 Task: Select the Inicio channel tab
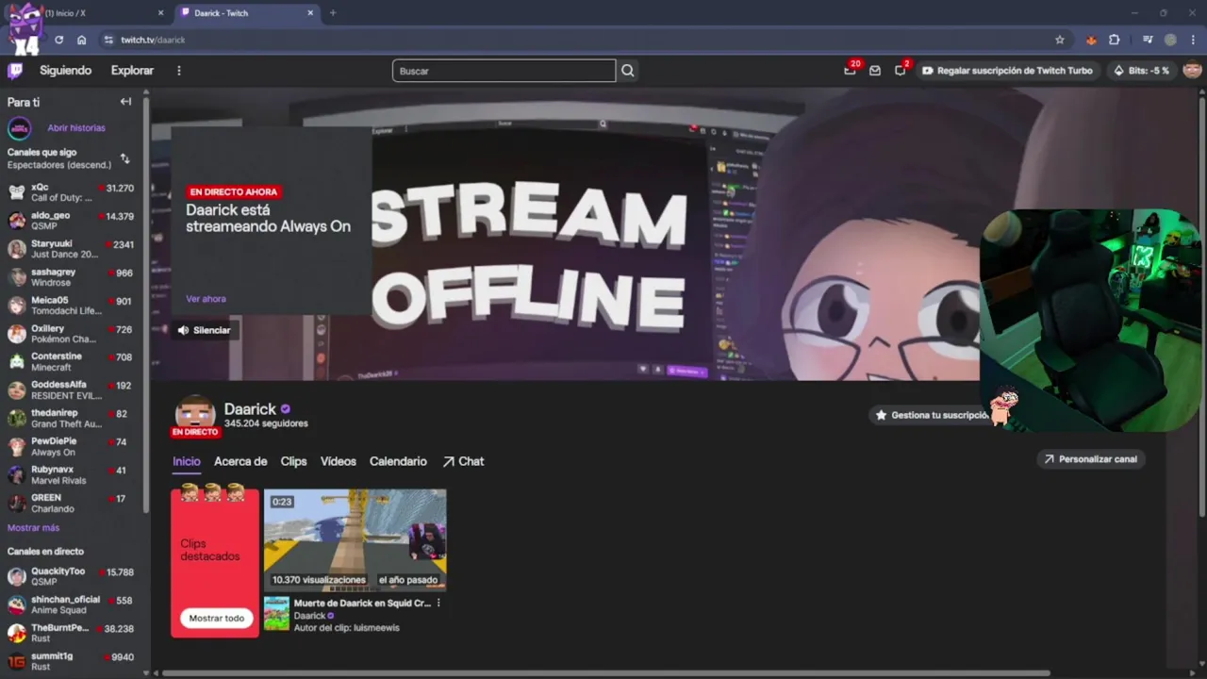(x=187, y=461)
